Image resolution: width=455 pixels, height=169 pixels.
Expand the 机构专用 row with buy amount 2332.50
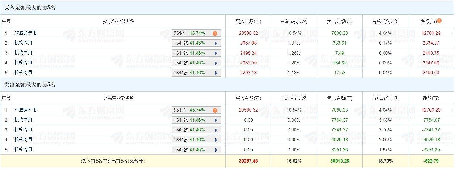click(216, 63)
